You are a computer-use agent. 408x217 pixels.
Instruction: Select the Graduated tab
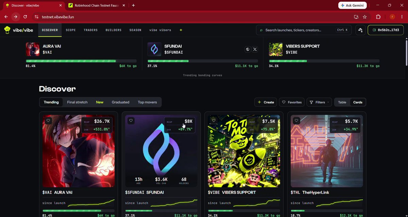[x=121, y=102]
